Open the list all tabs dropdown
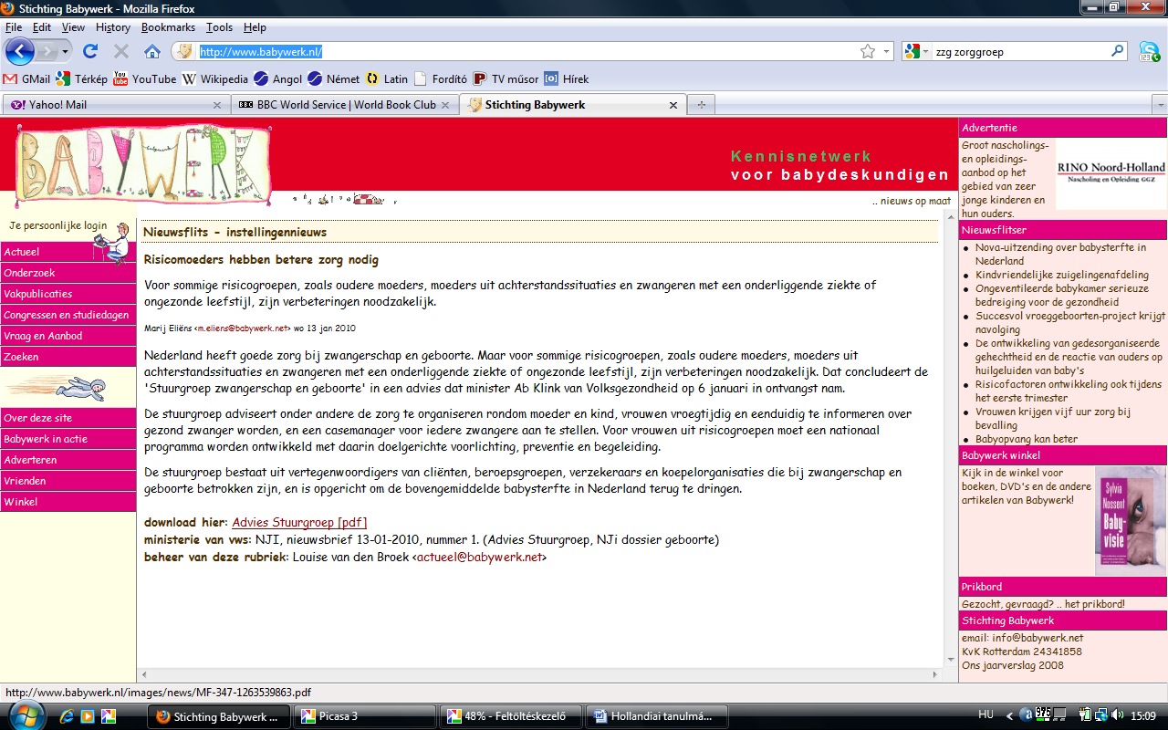Screen dimensions: 1168x730 coord(1159,105)
